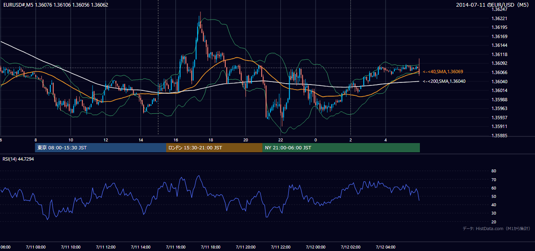Click the RSI 60 level label
The width and height of the screenshot is (535, 251).
click(x=494, y=188)
